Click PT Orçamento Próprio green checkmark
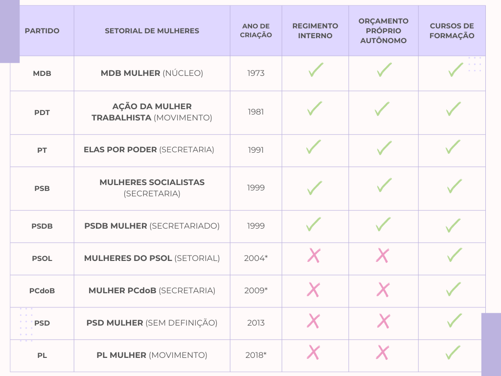The width and height of the screenshot is (501, 376). pos(384,147)
